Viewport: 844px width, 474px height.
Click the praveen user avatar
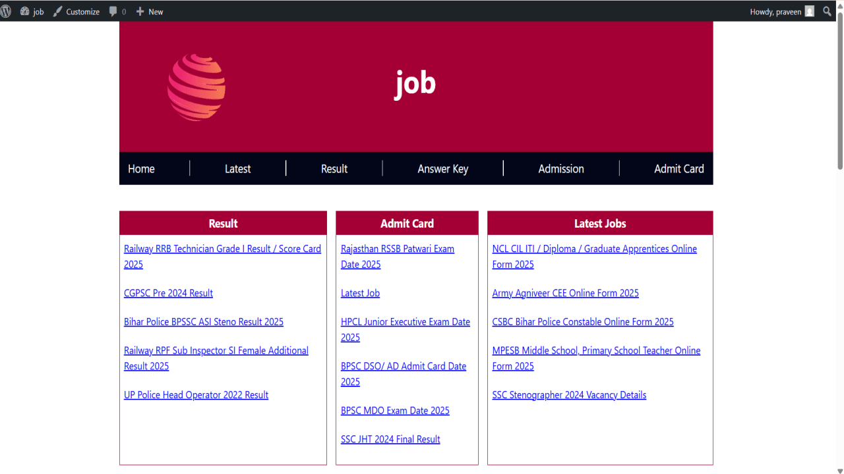point(810,11)
